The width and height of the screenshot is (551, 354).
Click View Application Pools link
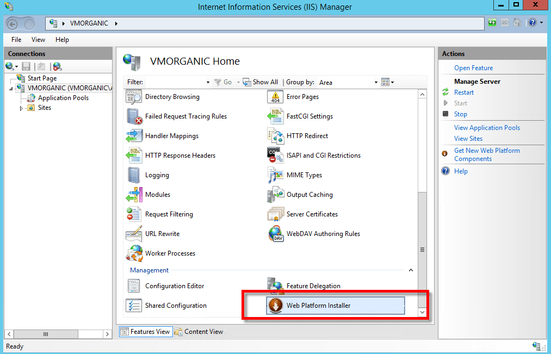click(x=487, y=128)
